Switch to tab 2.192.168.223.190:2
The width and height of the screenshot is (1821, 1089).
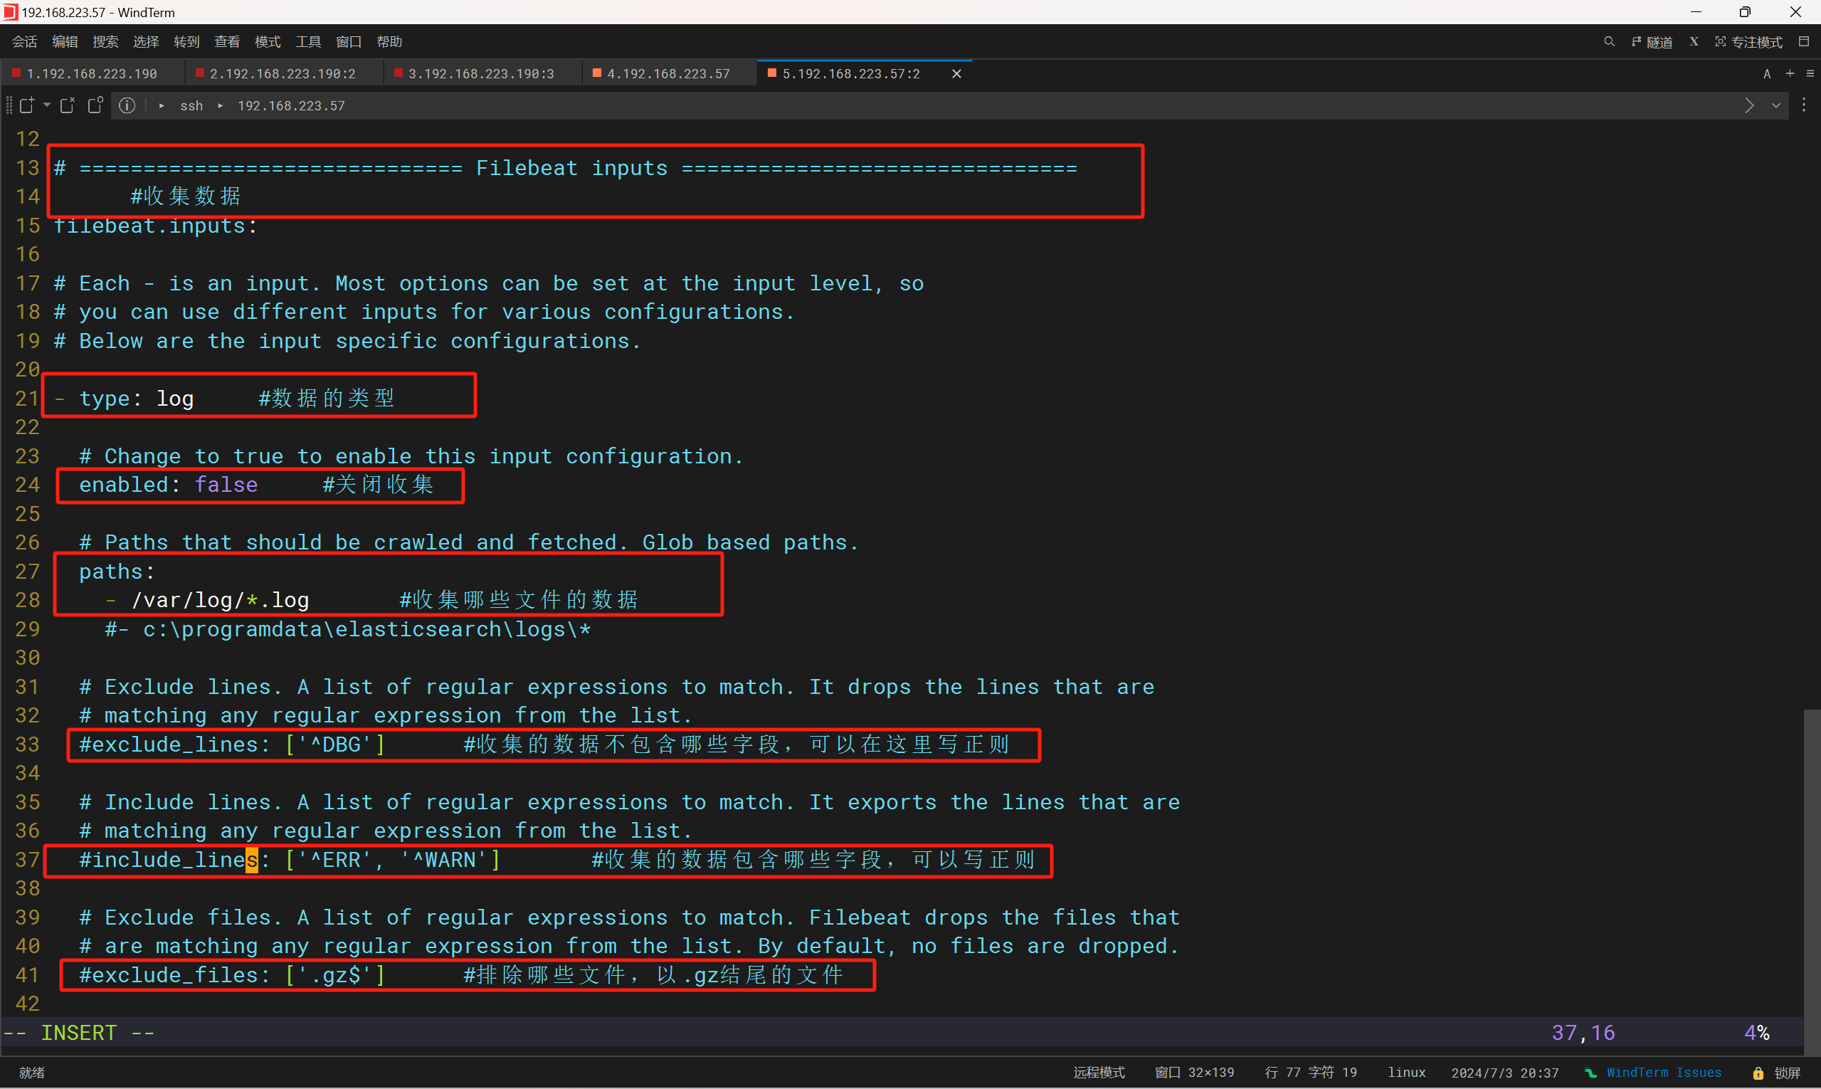click(283, 73)
